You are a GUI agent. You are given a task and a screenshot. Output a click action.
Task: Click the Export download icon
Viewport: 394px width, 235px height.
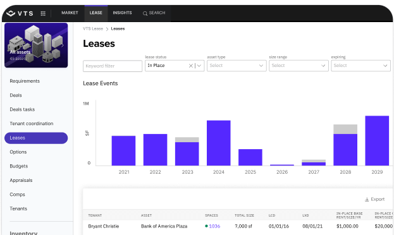pos(367,200)
